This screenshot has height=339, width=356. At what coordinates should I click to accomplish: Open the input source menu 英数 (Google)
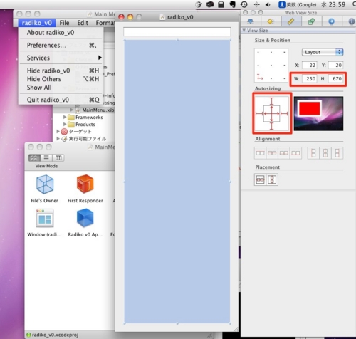pyautogui.click(x=298, y=4)
